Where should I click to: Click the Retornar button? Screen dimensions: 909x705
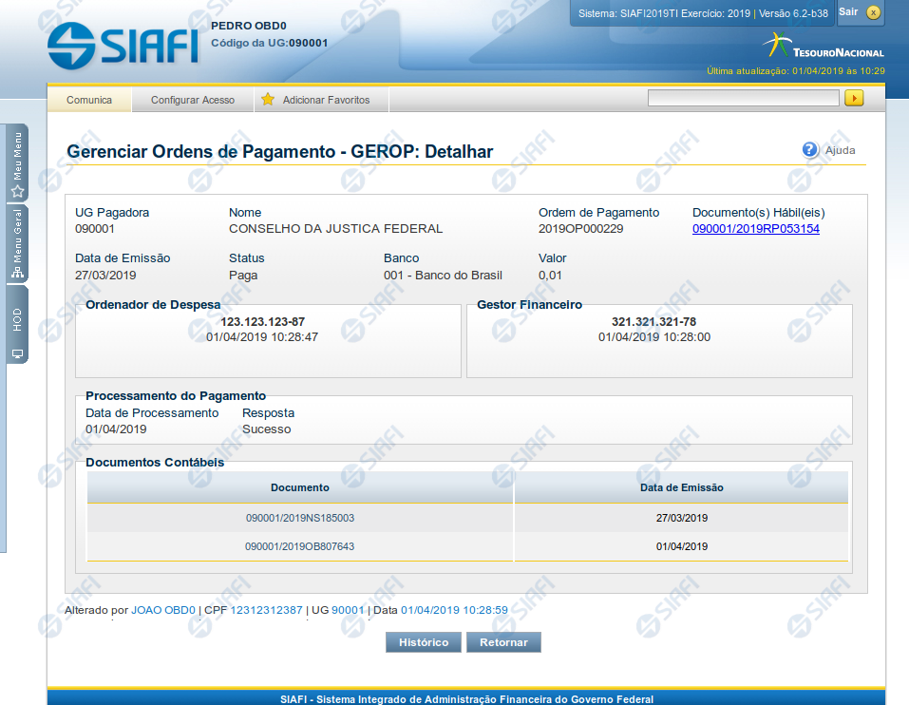[x=503, y=642]
